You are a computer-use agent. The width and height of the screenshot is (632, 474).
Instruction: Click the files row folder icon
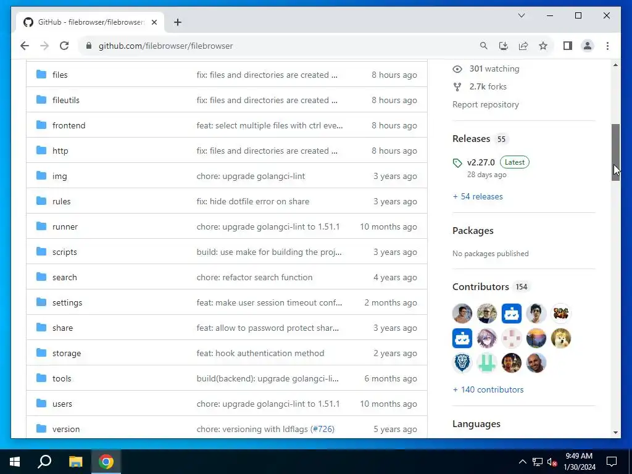coord(41,74)
